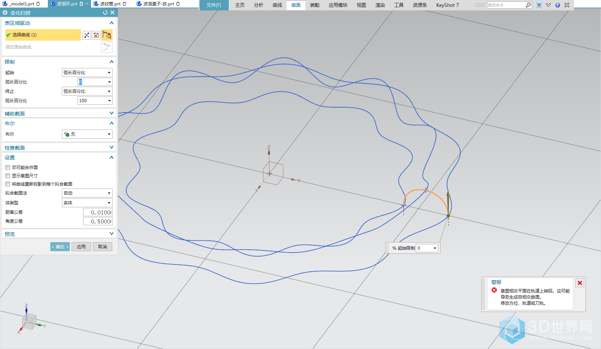Collapse the 设置 section

(111, 158)
